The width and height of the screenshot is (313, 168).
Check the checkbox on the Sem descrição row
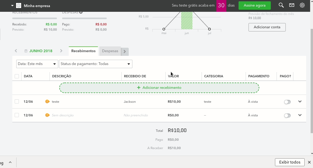point(17,115)
